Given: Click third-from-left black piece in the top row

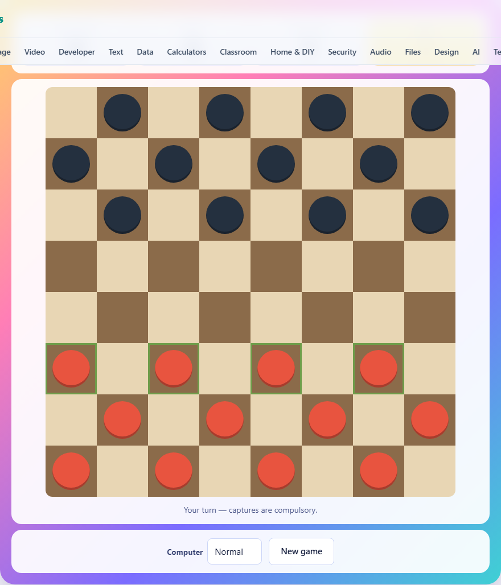Looking at the screenshot, I should click(327, 112).
